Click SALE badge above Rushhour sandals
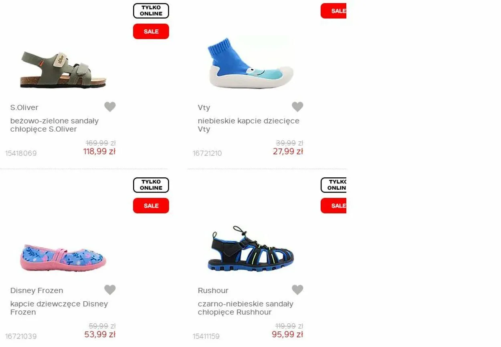This screenshot has width=501, height=347. point(333,206)
